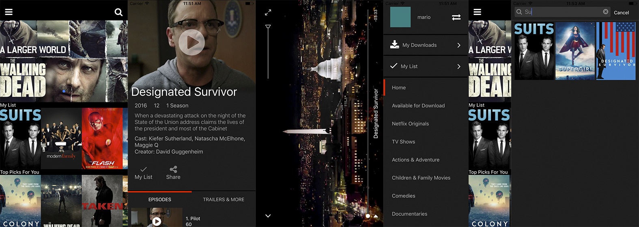Viewport: 639px width, 227px height.
Task: Click My Downloads label in menu
Action: point(420,45)
